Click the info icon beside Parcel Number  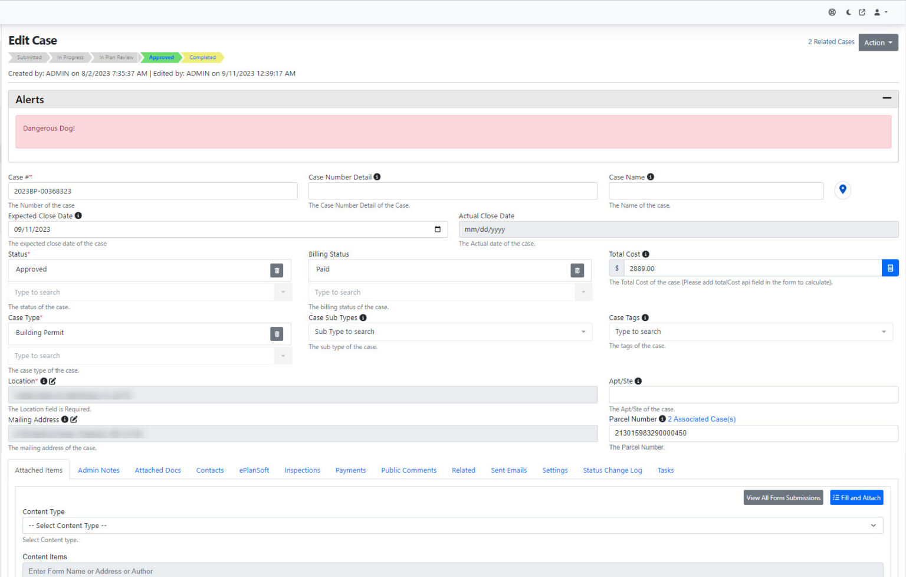661,419
